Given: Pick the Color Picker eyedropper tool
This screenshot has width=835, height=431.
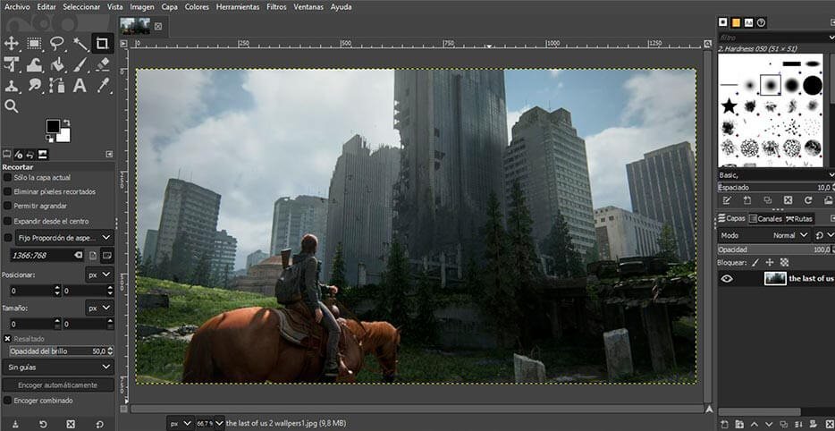Looking at the screenshot, I should pos(103,86).
